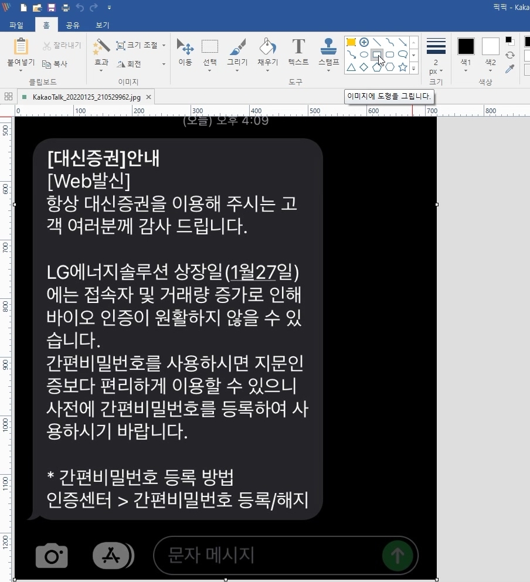Select the straight arrow shape
Image resolution: width=530 pixels, height=582 pixels.
tap(403, 42)
